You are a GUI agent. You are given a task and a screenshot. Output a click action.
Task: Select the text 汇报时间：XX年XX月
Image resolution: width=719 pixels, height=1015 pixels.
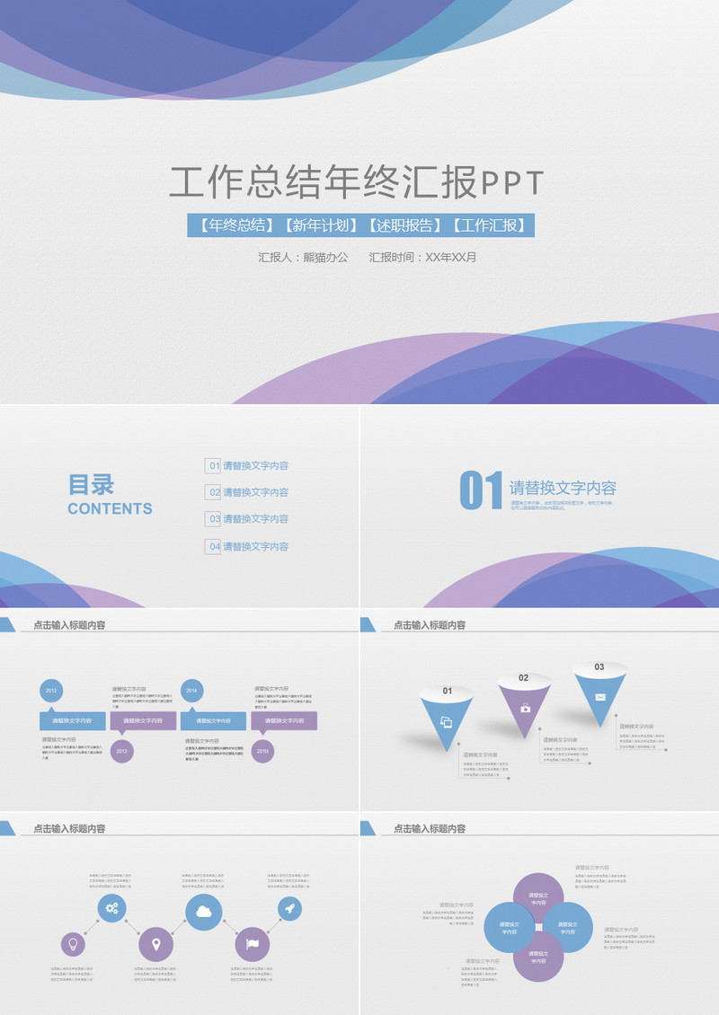click(x=422, y=257)
